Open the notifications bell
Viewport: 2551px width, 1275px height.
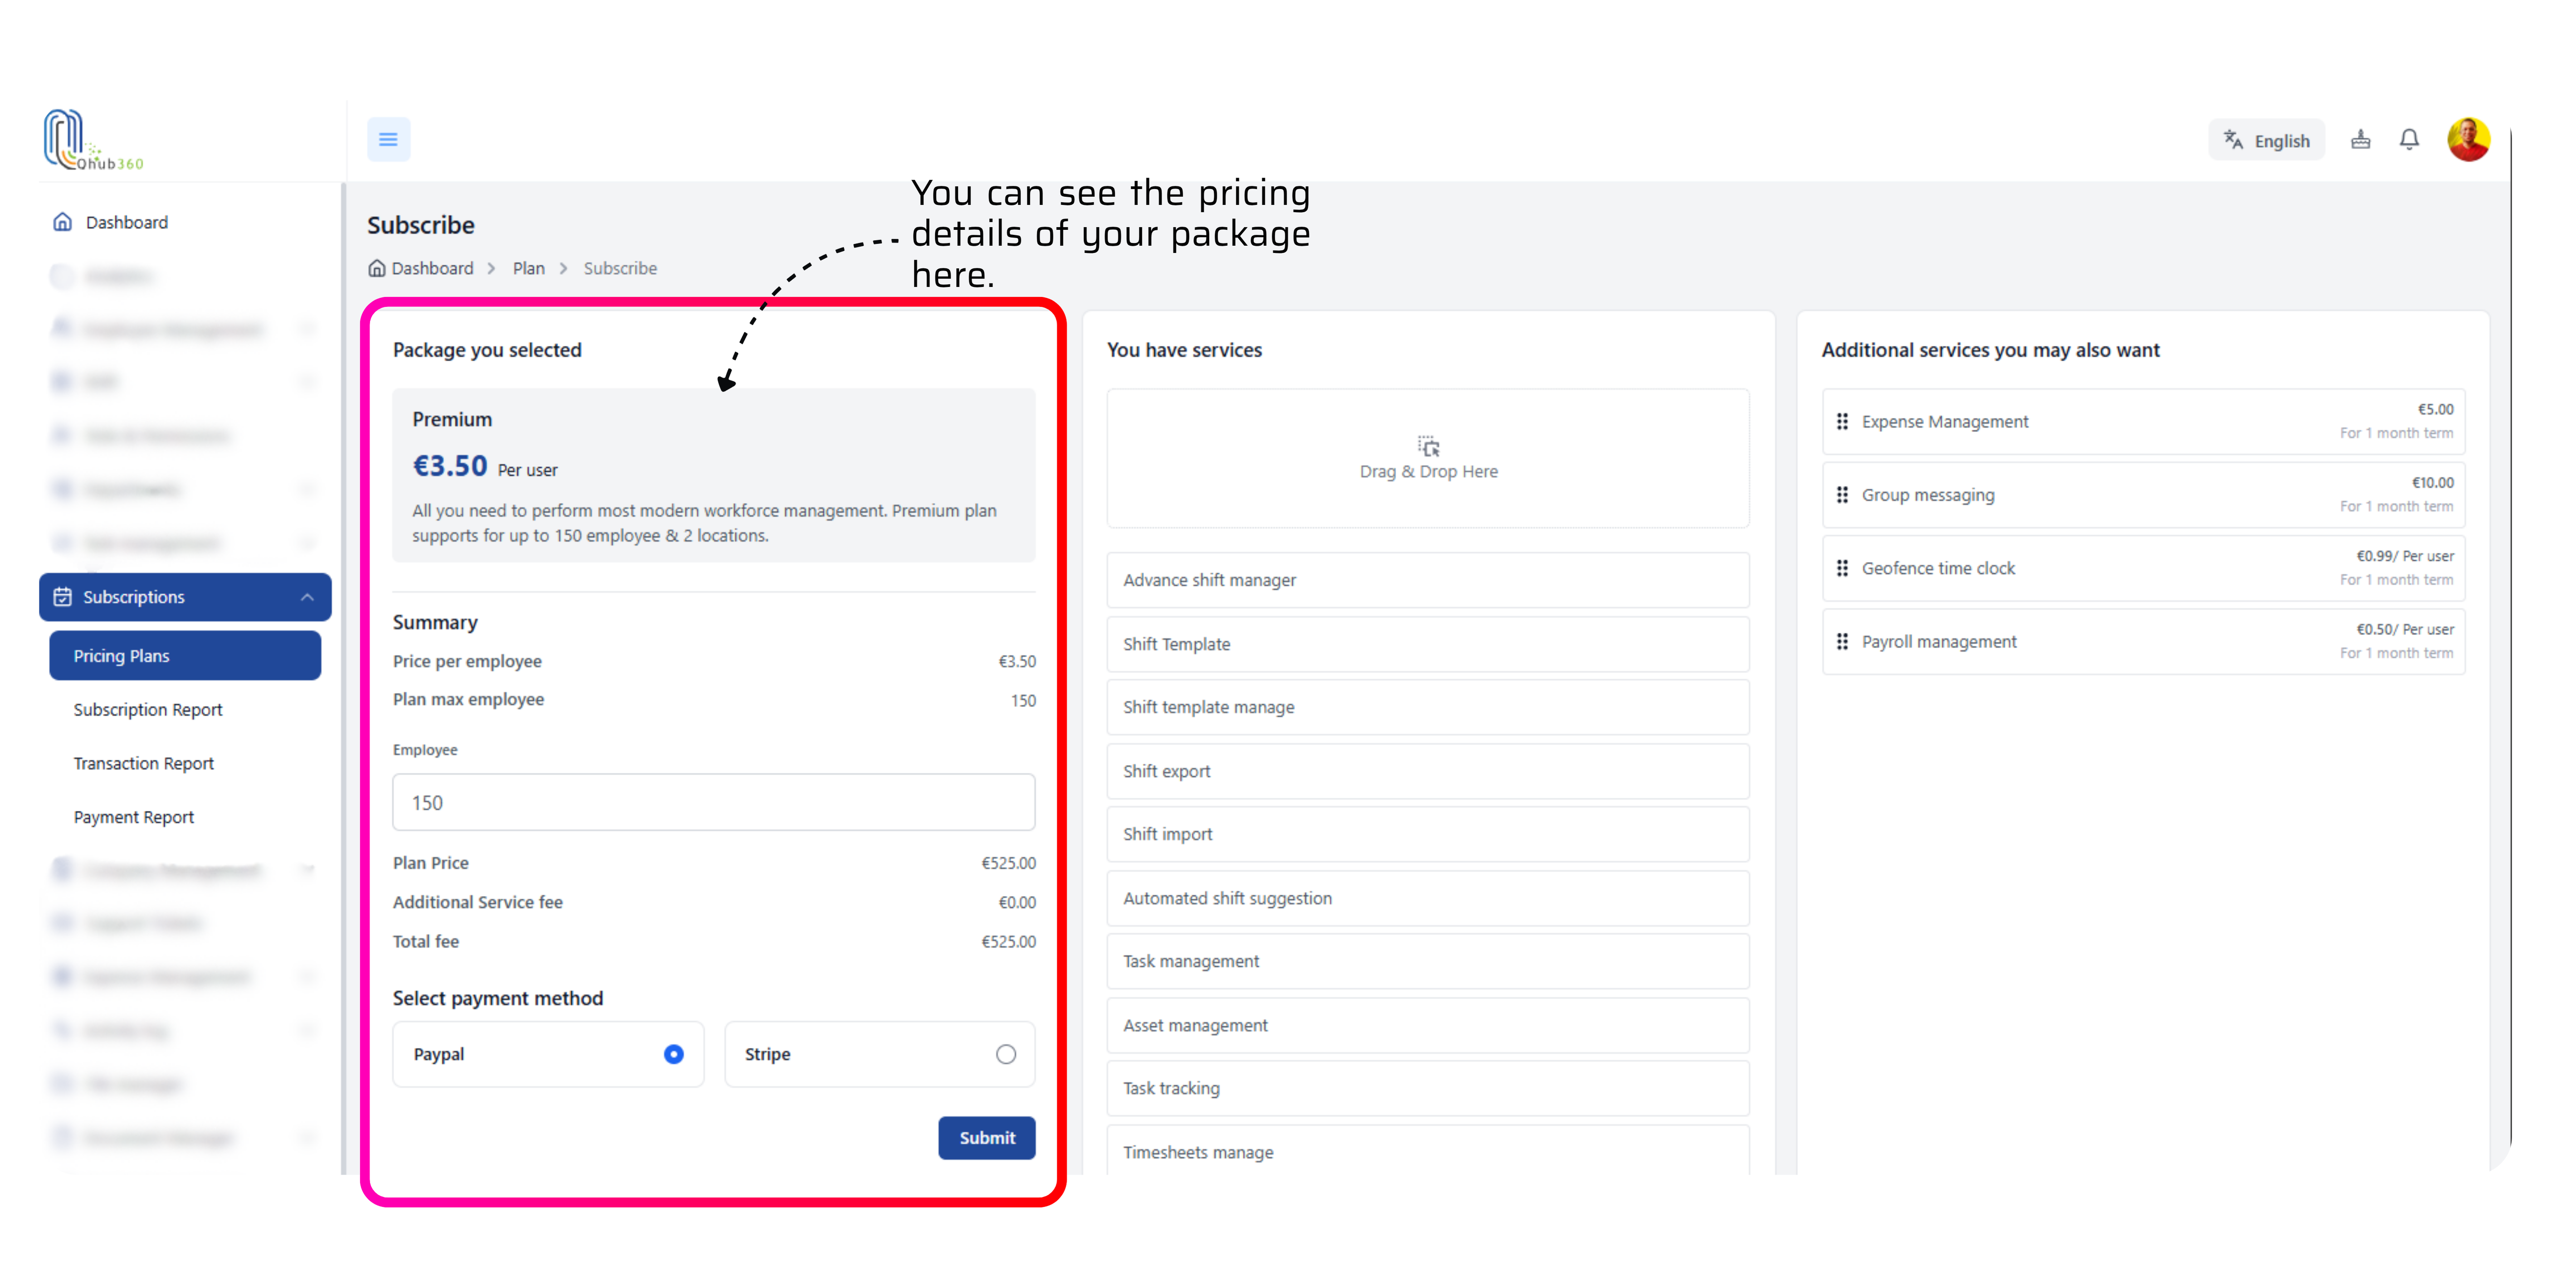(x=2409, y=140)
